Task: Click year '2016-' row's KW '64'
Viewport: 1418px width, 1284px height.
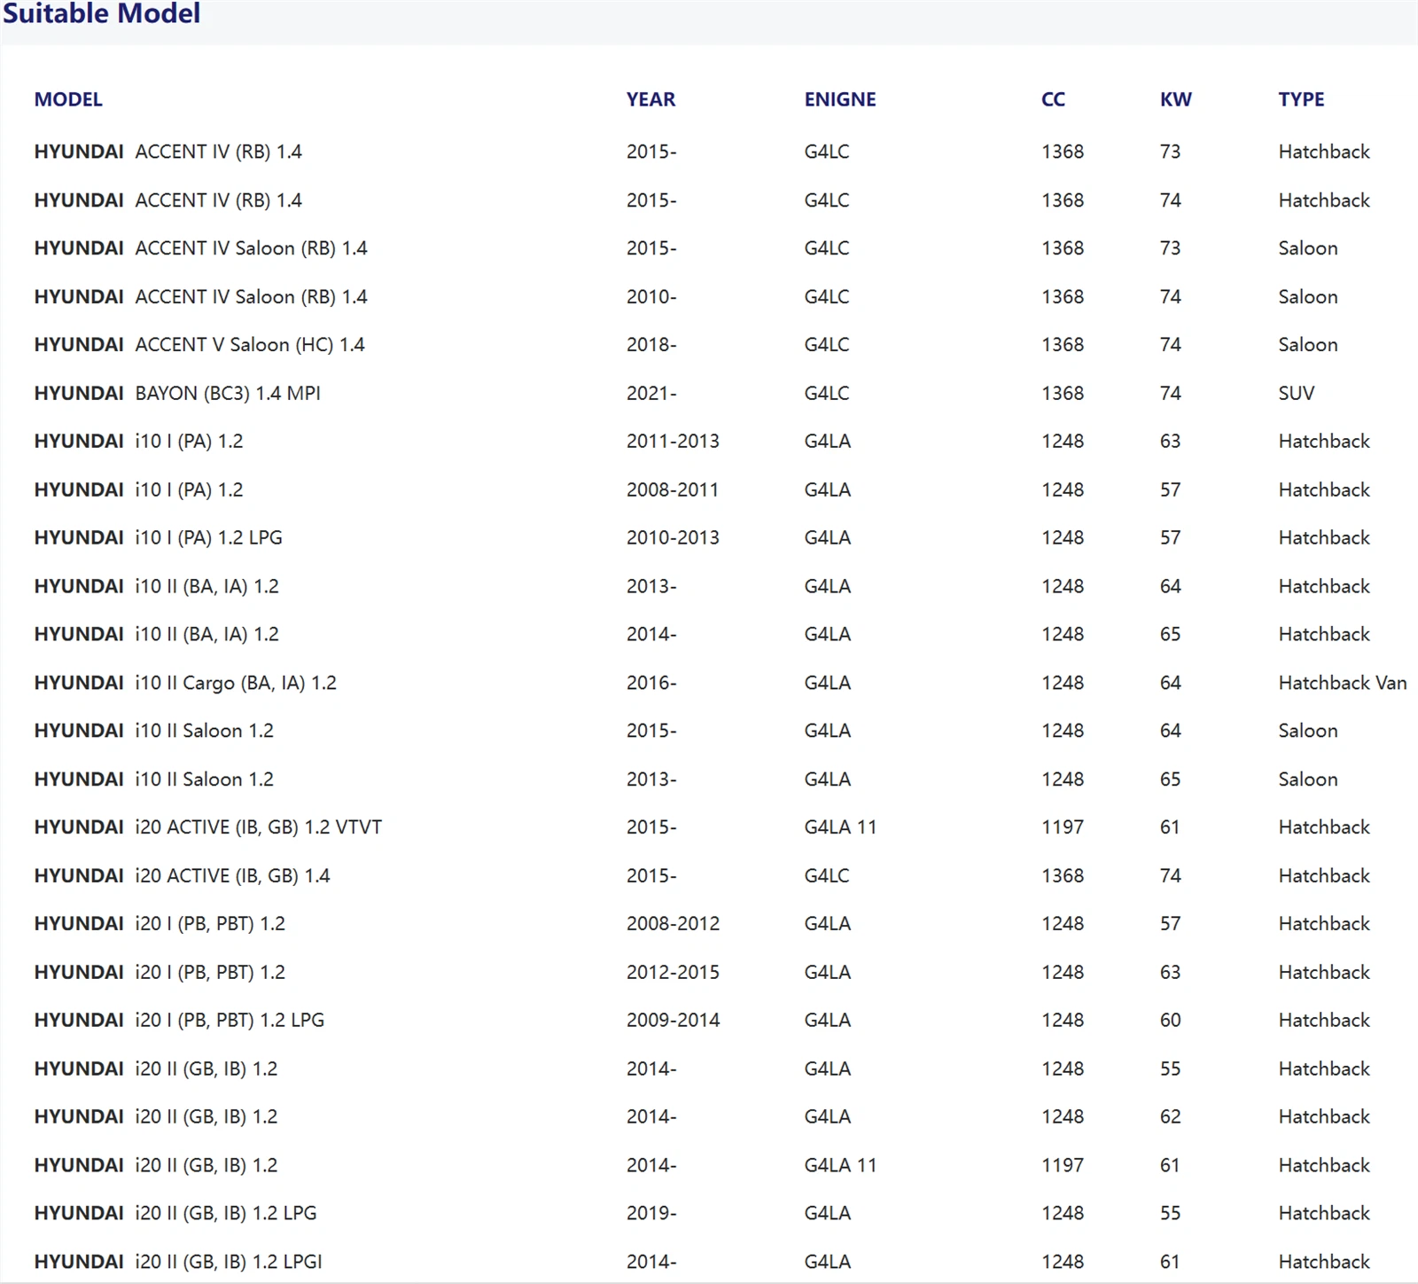Action: 1170,683
